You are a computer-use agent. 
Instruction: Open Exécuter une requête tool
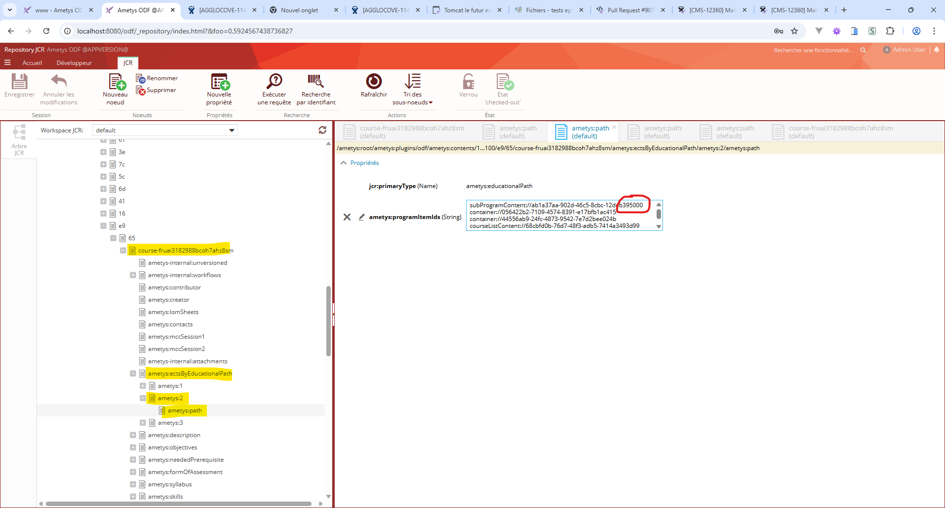[274, 82]
